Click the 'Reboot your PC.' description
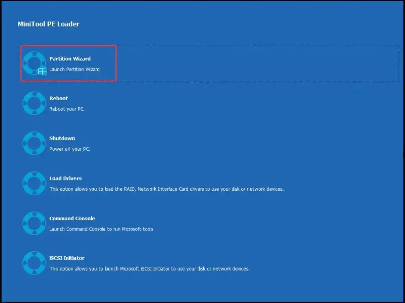405x303 pixels. (67, 109)
